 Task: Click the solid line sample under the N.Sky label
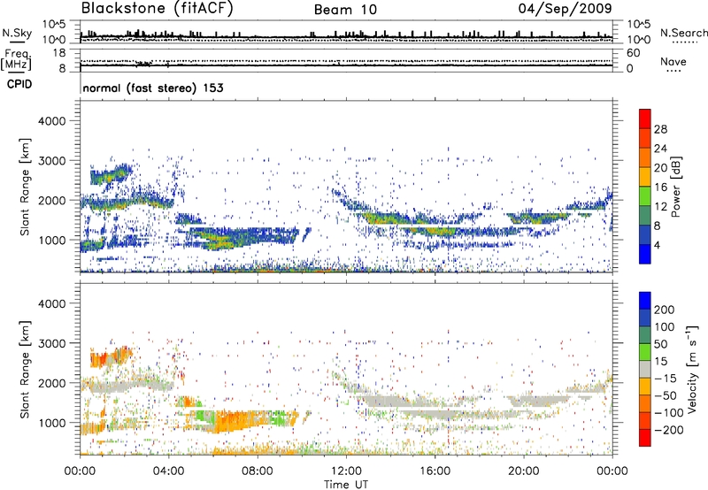[x=17, y=42]
